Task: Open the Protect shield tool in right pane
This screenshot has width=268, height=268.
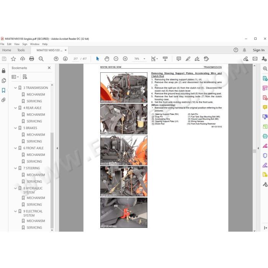Action: [265, 155]
